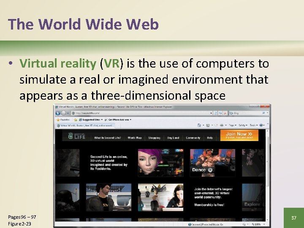Open Get More Add-ons dropdown
The width and height of the screenshot is (304, 228).
tap(118, 120)
